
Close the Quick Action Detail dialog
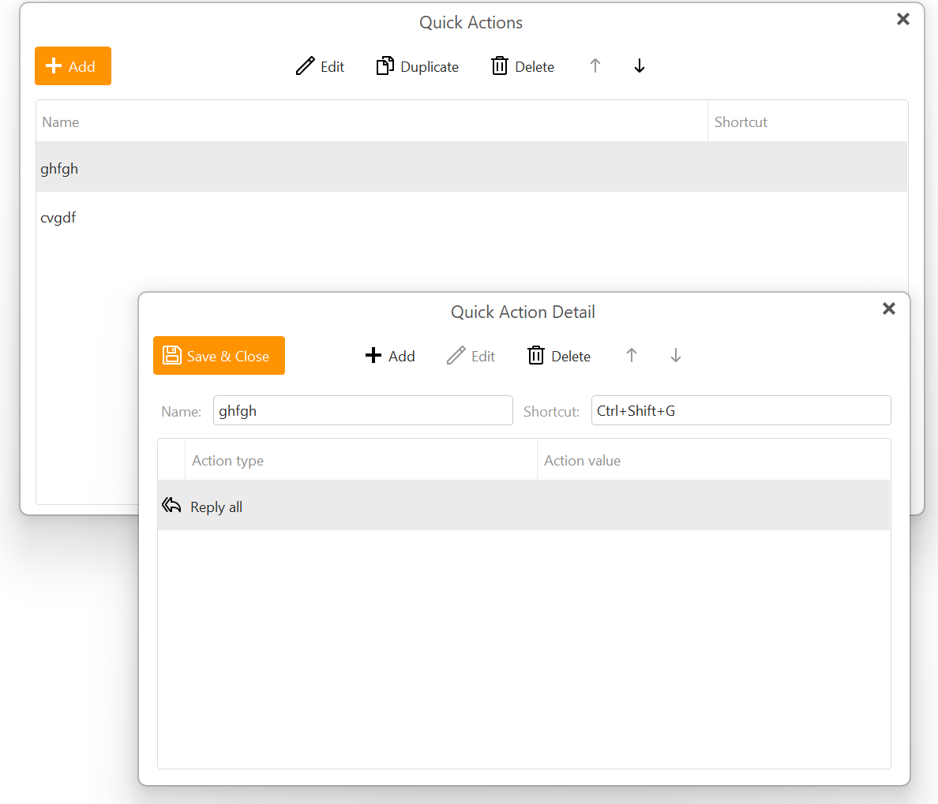coord(889,309)
